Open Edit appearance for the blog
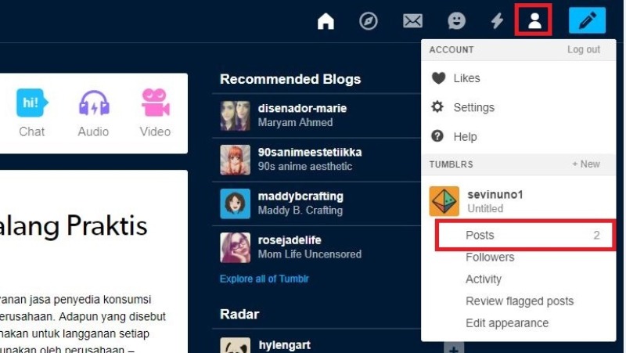 coord(506,323)
